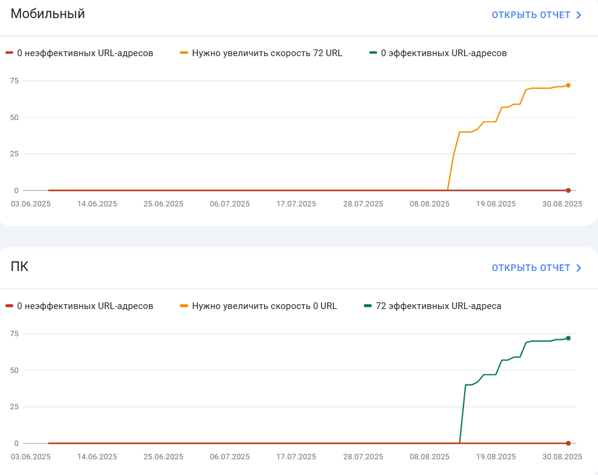
Task: Toggle Mobile '0 неэффективных URL-адресов' series
Action: coord(85,53)
